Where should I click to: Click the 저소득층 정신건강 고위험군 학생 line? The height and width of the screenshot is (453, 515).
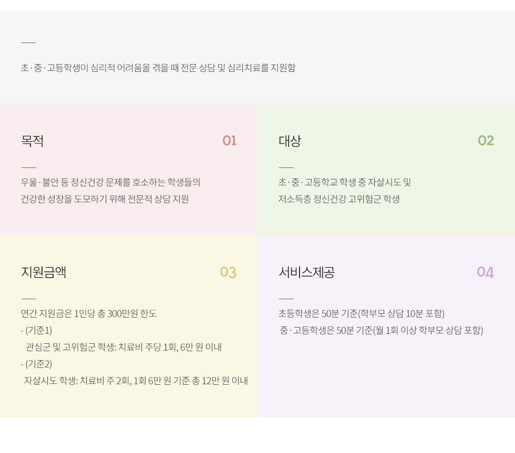(339, 199)
